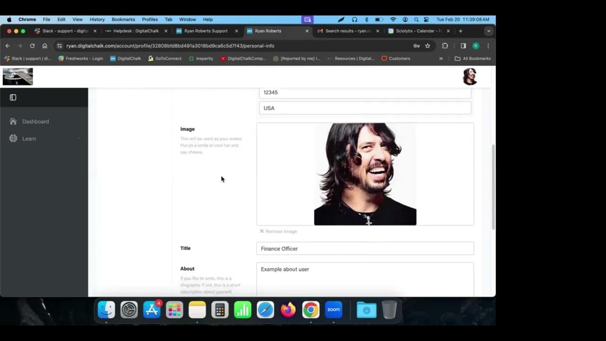
Task: Open a new tab with the plus button
Action: [x=461, y=31]
